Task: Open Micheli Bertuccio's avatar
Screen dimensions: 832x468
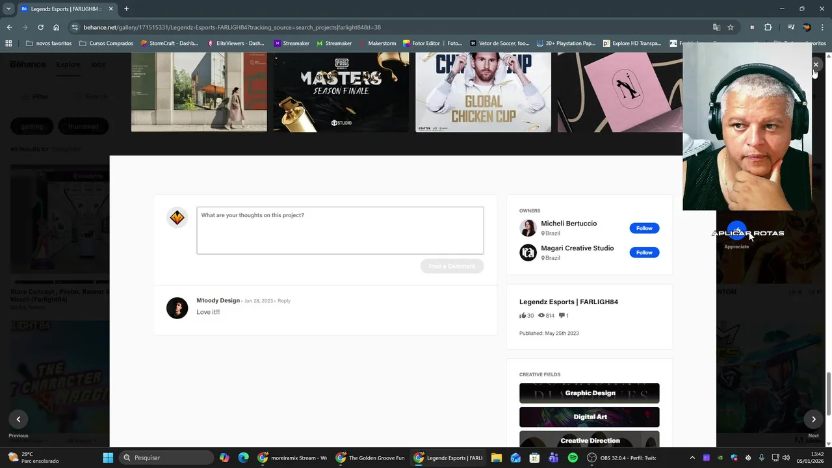Action: (x=528, y=227)
